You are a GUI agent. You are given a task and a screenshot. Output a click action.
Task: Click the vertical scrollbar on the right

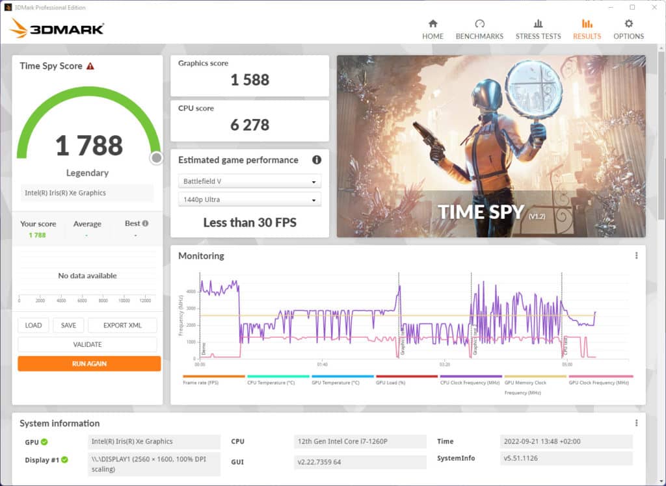point(661,136)
